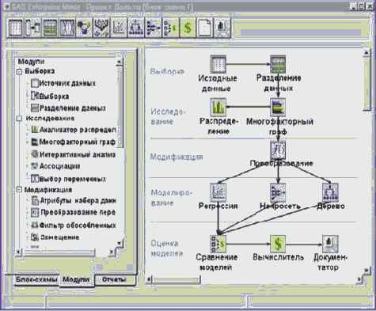The height and width of the screenshot is (311, 376).
Task: Collapse the Модификация tree group
Action: click(x=19, y=190)
